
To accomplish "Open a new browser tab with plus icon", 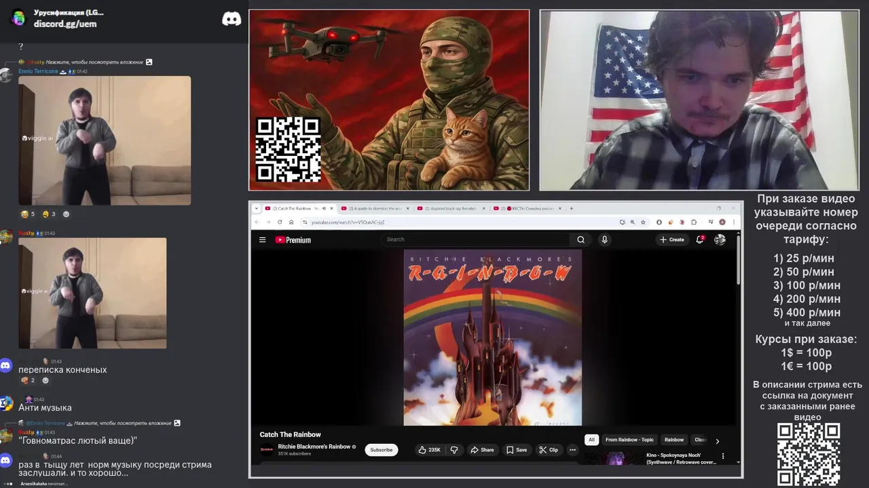I will [x=572, y=208].
